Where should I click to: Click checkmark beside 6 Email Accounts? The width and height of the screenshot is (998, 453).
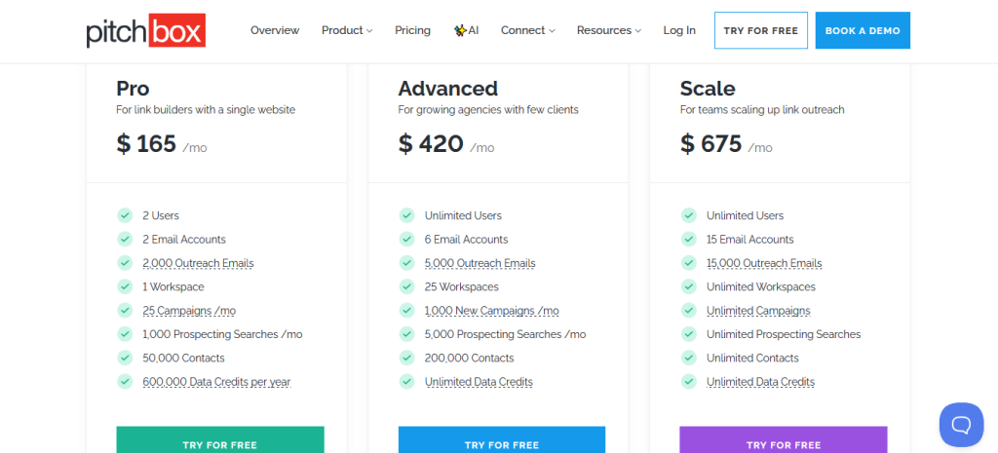[x=406, y=240]
